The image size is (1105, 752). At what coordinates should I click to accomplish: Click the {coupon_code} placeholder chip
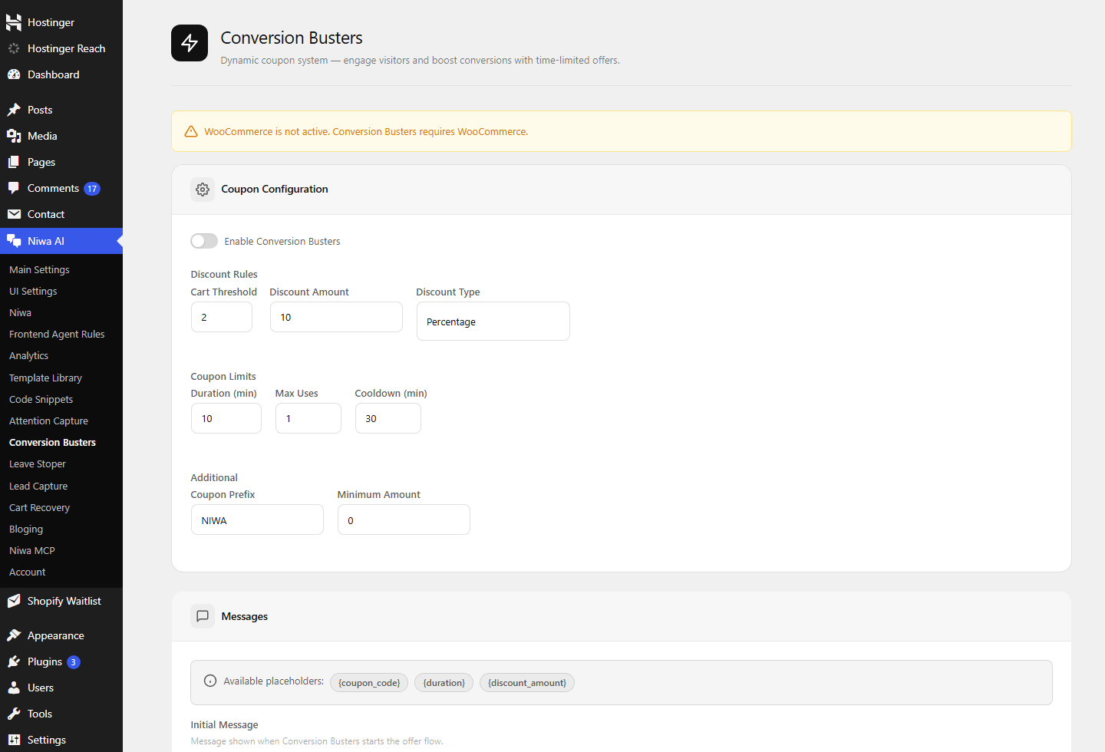(369, 683)
